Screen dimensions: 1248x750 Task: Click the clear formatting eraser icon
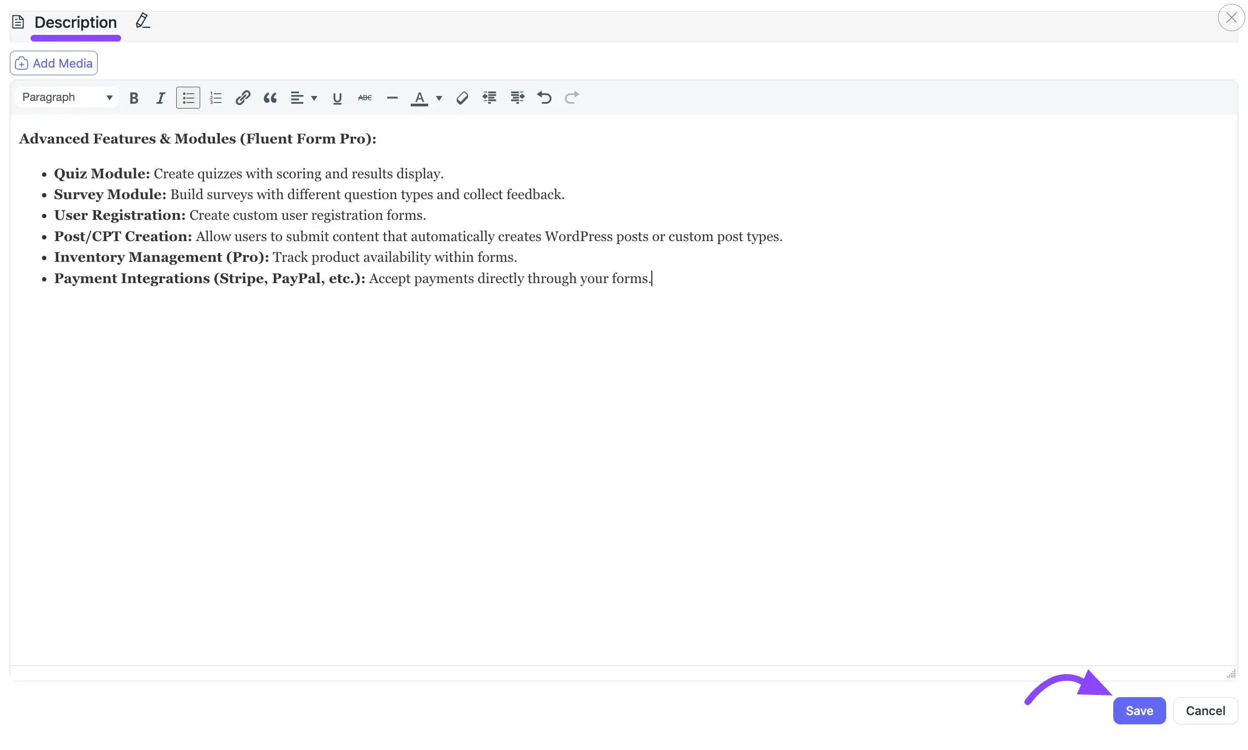coord(462,98)
